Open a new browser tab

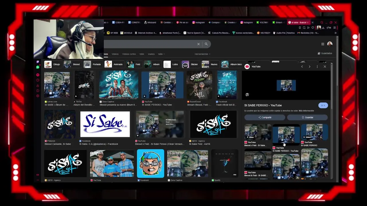point(313,22)
